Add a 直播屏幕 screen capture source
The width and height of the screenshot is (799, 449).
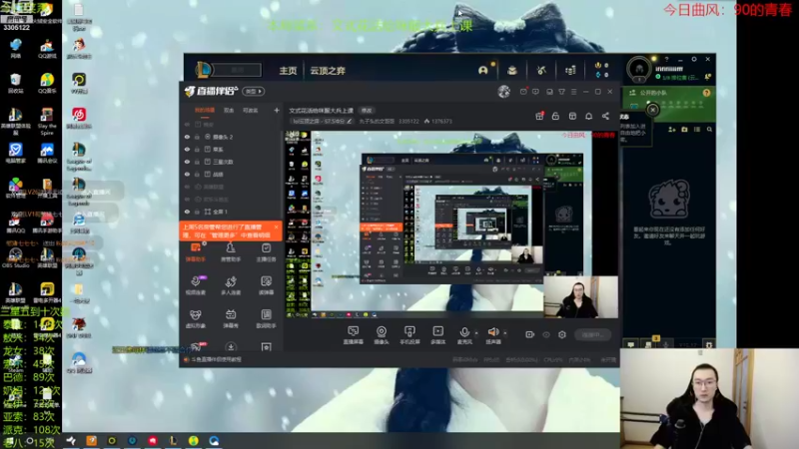pos(353,335)
